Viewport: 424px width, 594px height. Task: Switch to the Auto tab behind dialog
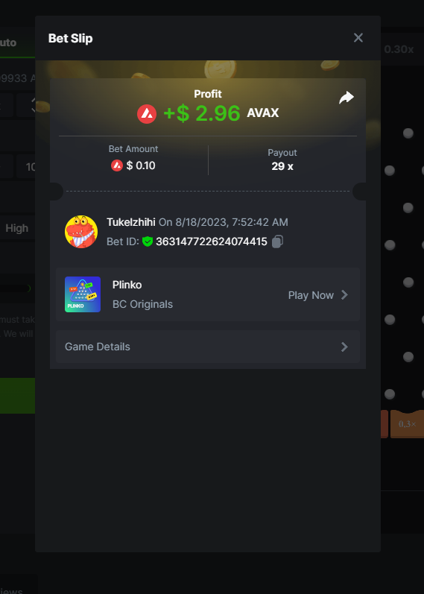pos(8,42)
